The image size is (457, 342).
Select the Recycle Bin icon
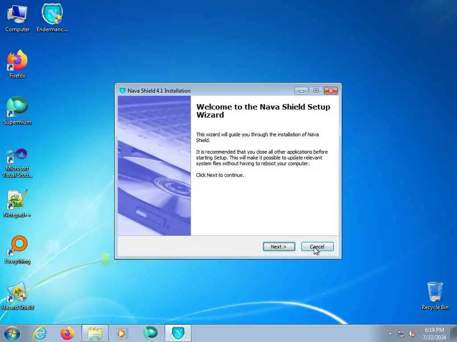435,296
